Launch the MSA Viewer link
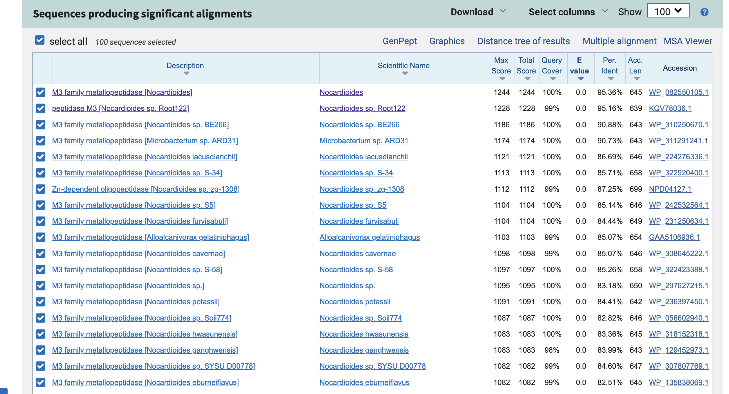The image size is (729, 394). point(688,41)
